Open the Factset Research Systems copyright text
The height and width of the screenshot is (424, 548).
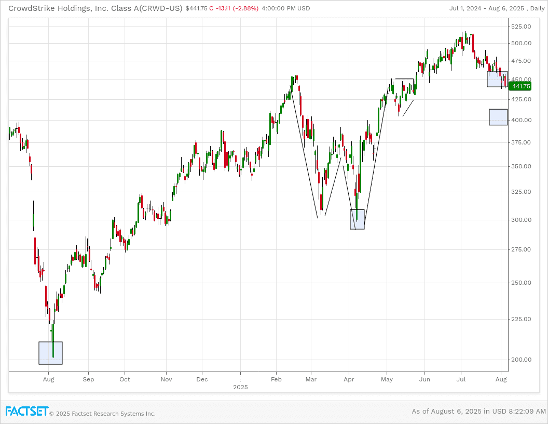(102, 414)
